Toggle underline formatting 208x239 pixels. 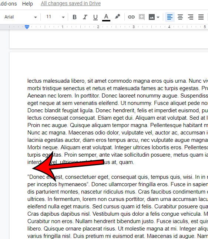click(x=95, y=17)
